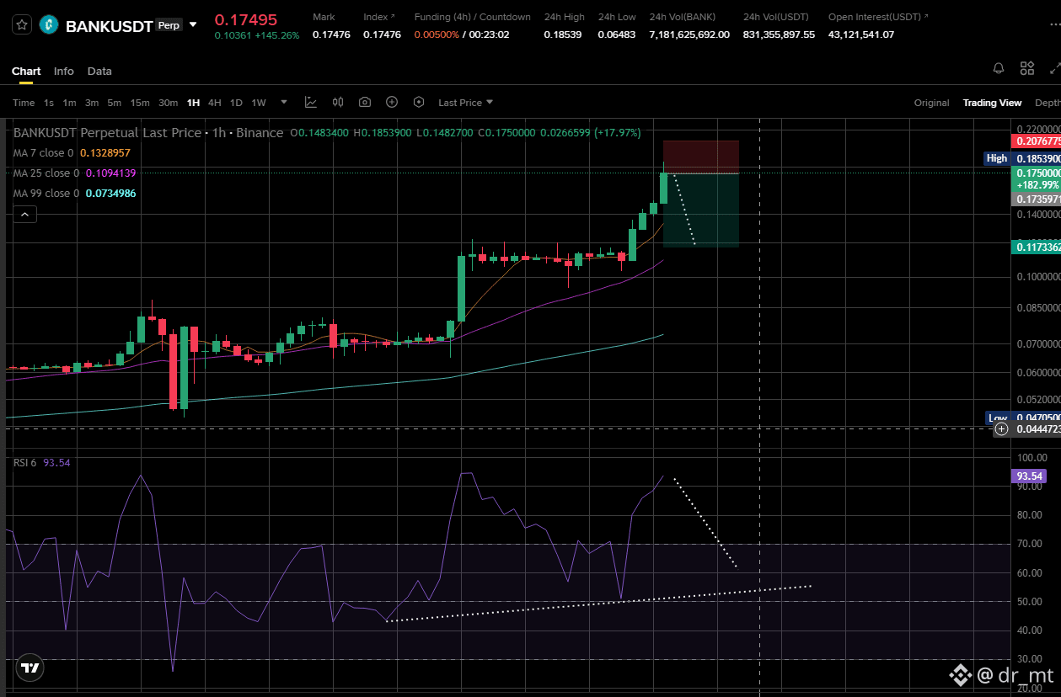This screenshot has width=1061, height=697.
Task: Select the 5m interval
Action: (x=114, y=103)
